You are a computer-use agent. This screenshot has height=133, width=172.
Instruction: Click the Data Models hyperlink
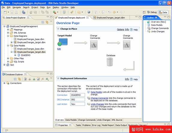click(x=96, y=92)
